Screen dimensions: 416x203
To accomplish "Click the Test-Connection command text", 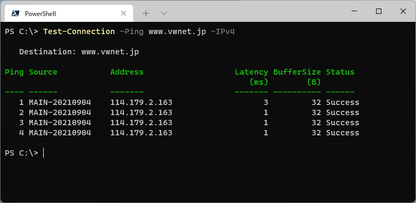I will (79, 31).
